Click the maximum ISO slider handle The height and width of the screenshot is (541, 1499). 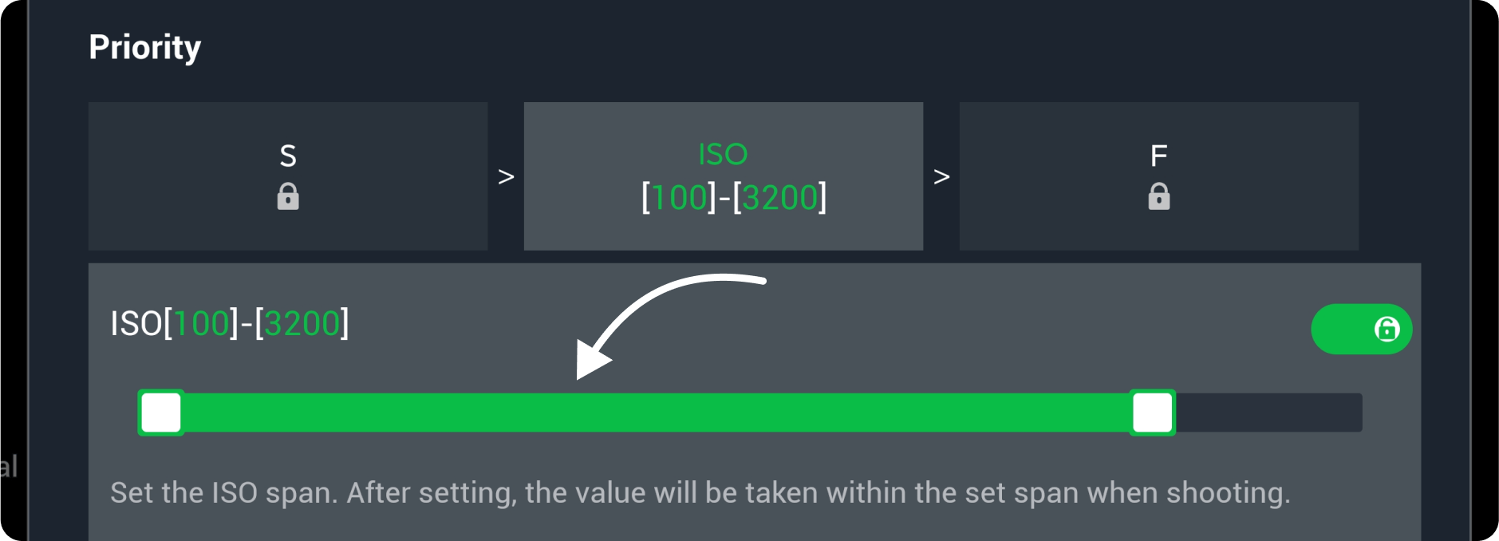pos(1152,413)
